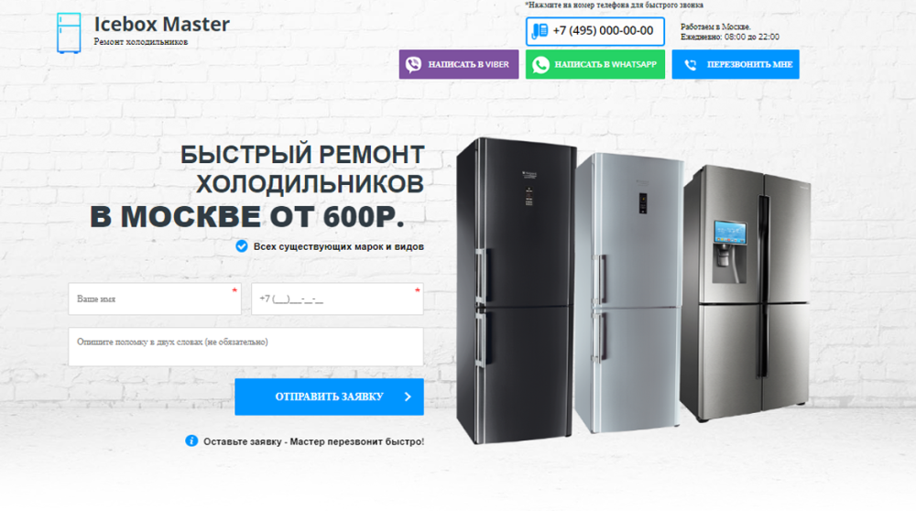916x511 pixels.
Task: Click the phone handset icon on callback button
Action: click(x=690, y=65)
